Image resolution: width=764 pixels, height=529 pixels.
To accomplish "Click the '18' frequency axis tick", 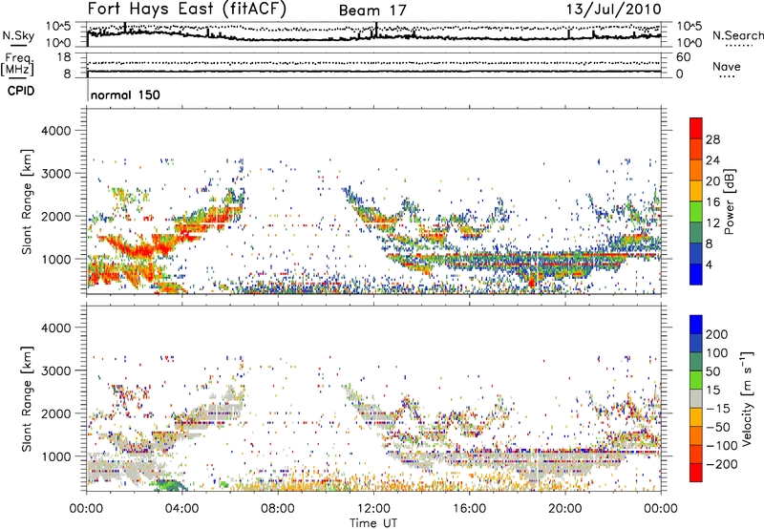I will (x=63, y=57).
